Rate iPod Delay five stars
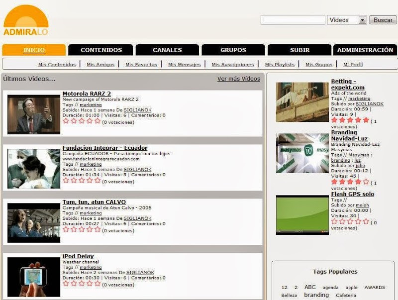398x300 pixels. pos(98,284)
